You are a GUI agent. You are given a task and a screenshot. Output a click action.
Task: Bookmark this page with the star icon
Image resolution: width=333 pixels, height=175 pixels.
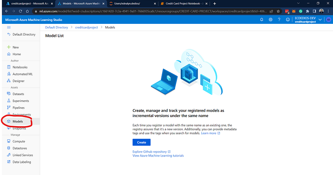[278, 11]
